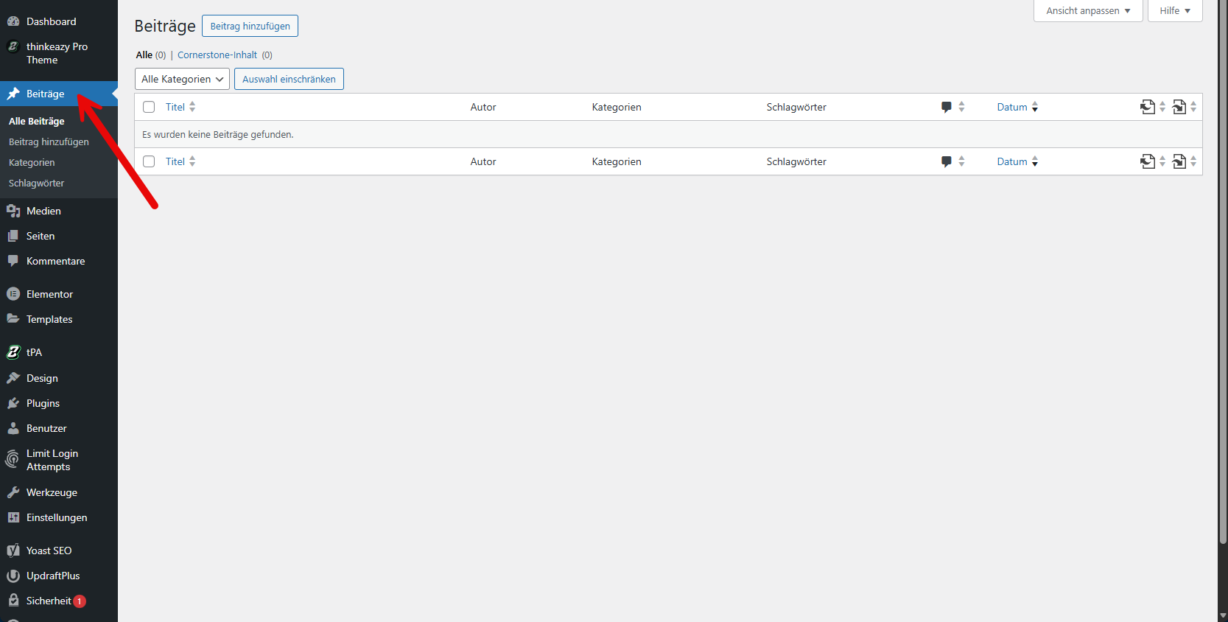
Task: Click the tPA logo icon
Action: click(13, 352)
